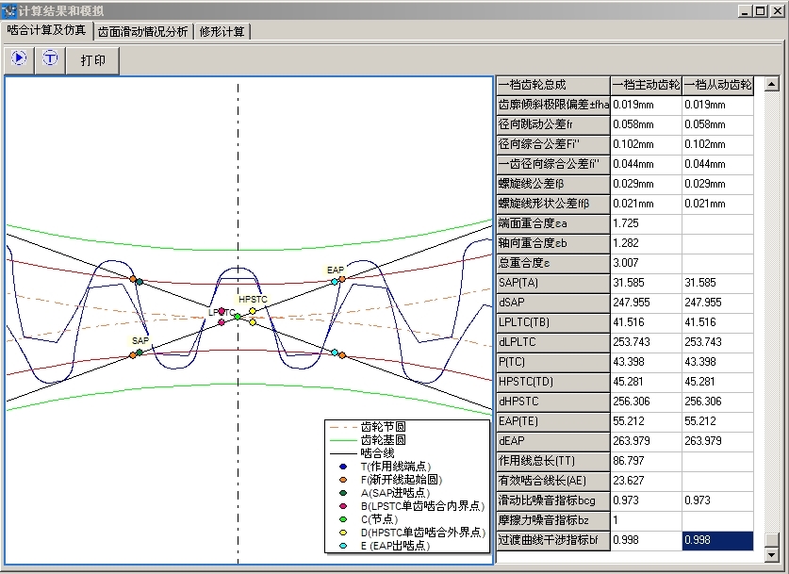789x574 pixels.
Task: Click the 作用线总长(TT) value 86.797
Action: tap(646, 461)
